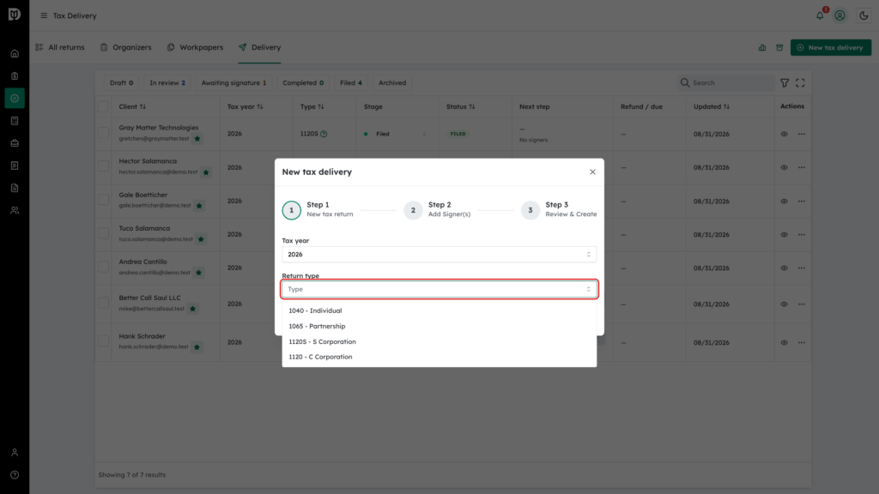Open Stage dropdown for Gray Matter Technologies

coord(396,134)
